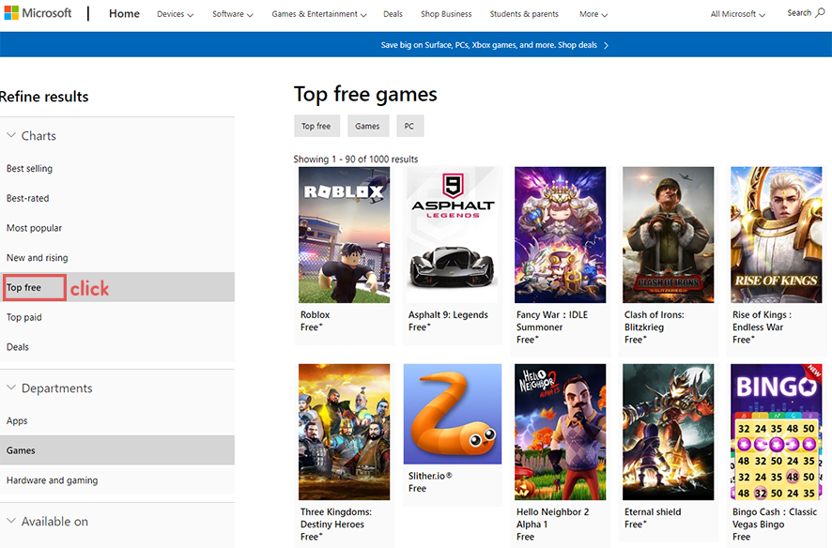Open Fancy War : IDLE Summoner title
This screenshot has width=832, height=548.
pos(552,321)
